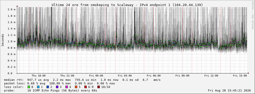This screenshot has width=255, height=94.
Task: Click the Fri 06:00 time axis label
Action: (154, 76)
